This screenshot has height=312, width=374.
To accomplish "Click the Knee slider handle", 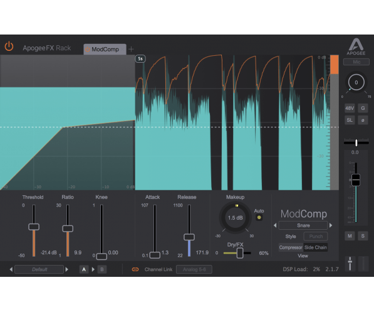I will [x=101, y=256].
